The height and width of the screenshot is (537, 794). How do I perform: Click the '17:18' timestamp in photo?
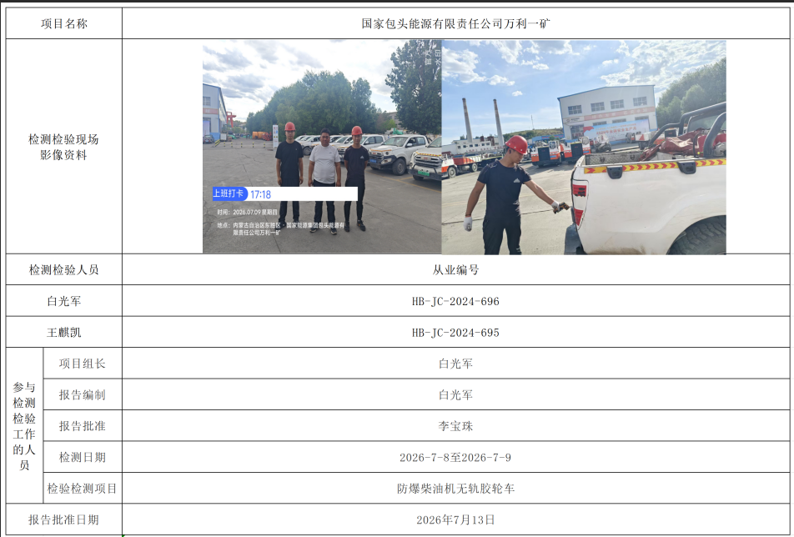[261, 194]
